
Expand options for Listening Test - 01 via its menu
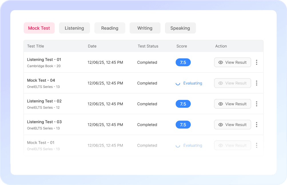pyautogui.click(x=256, y=62)
